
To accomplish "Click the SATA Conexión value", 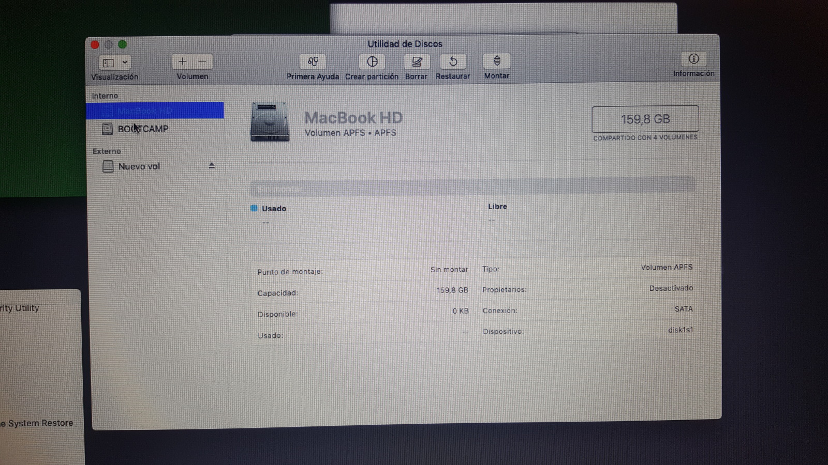I will click(684, 309).
